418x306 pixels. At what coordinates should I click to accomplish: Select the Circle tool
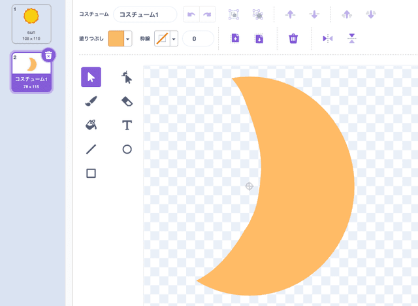click(127, 149)
